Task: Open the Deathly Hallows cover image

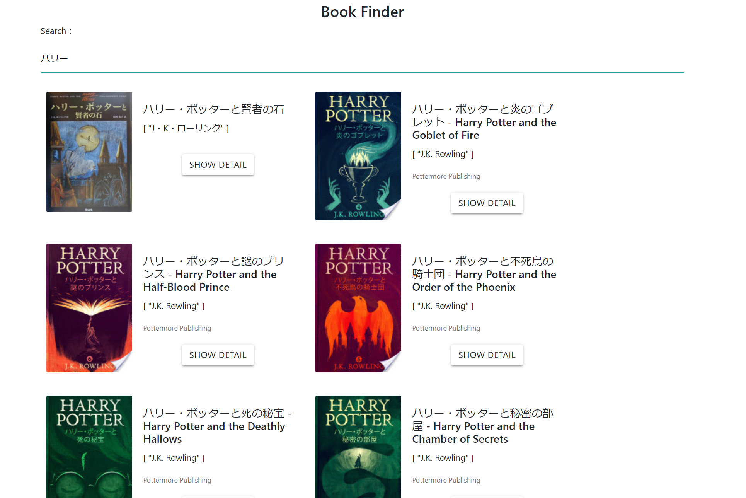Action: (89, 447)
